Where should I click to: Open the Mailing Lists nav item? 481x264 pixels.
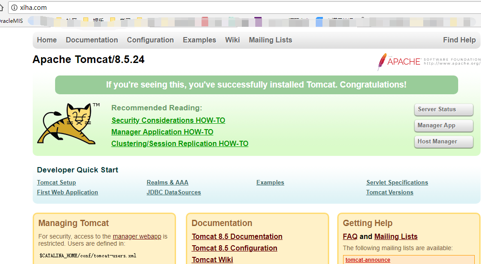(271, 40)
